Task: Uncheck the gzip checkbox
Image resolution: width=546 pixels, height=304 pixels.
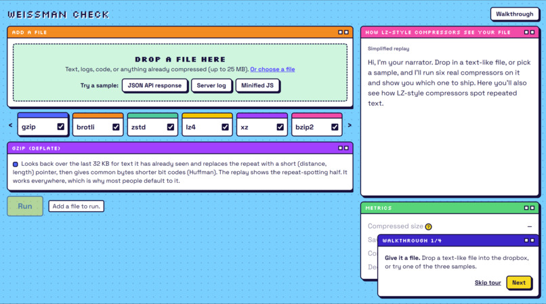Action: tap(61, 127)
